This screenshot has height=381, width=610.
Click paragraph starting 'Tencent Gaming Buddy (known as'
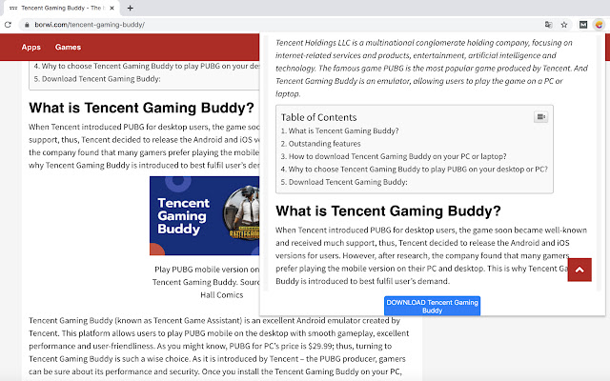(x=219, y=346)
